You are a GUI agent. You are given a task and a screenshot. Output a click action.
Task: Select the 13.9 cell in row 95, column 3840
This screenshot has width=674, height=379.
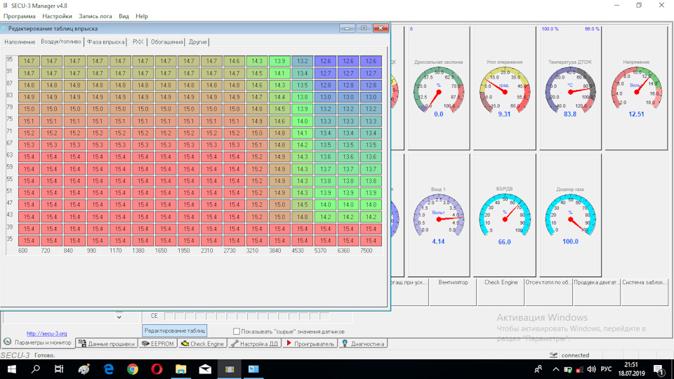[x=279, y=61]
